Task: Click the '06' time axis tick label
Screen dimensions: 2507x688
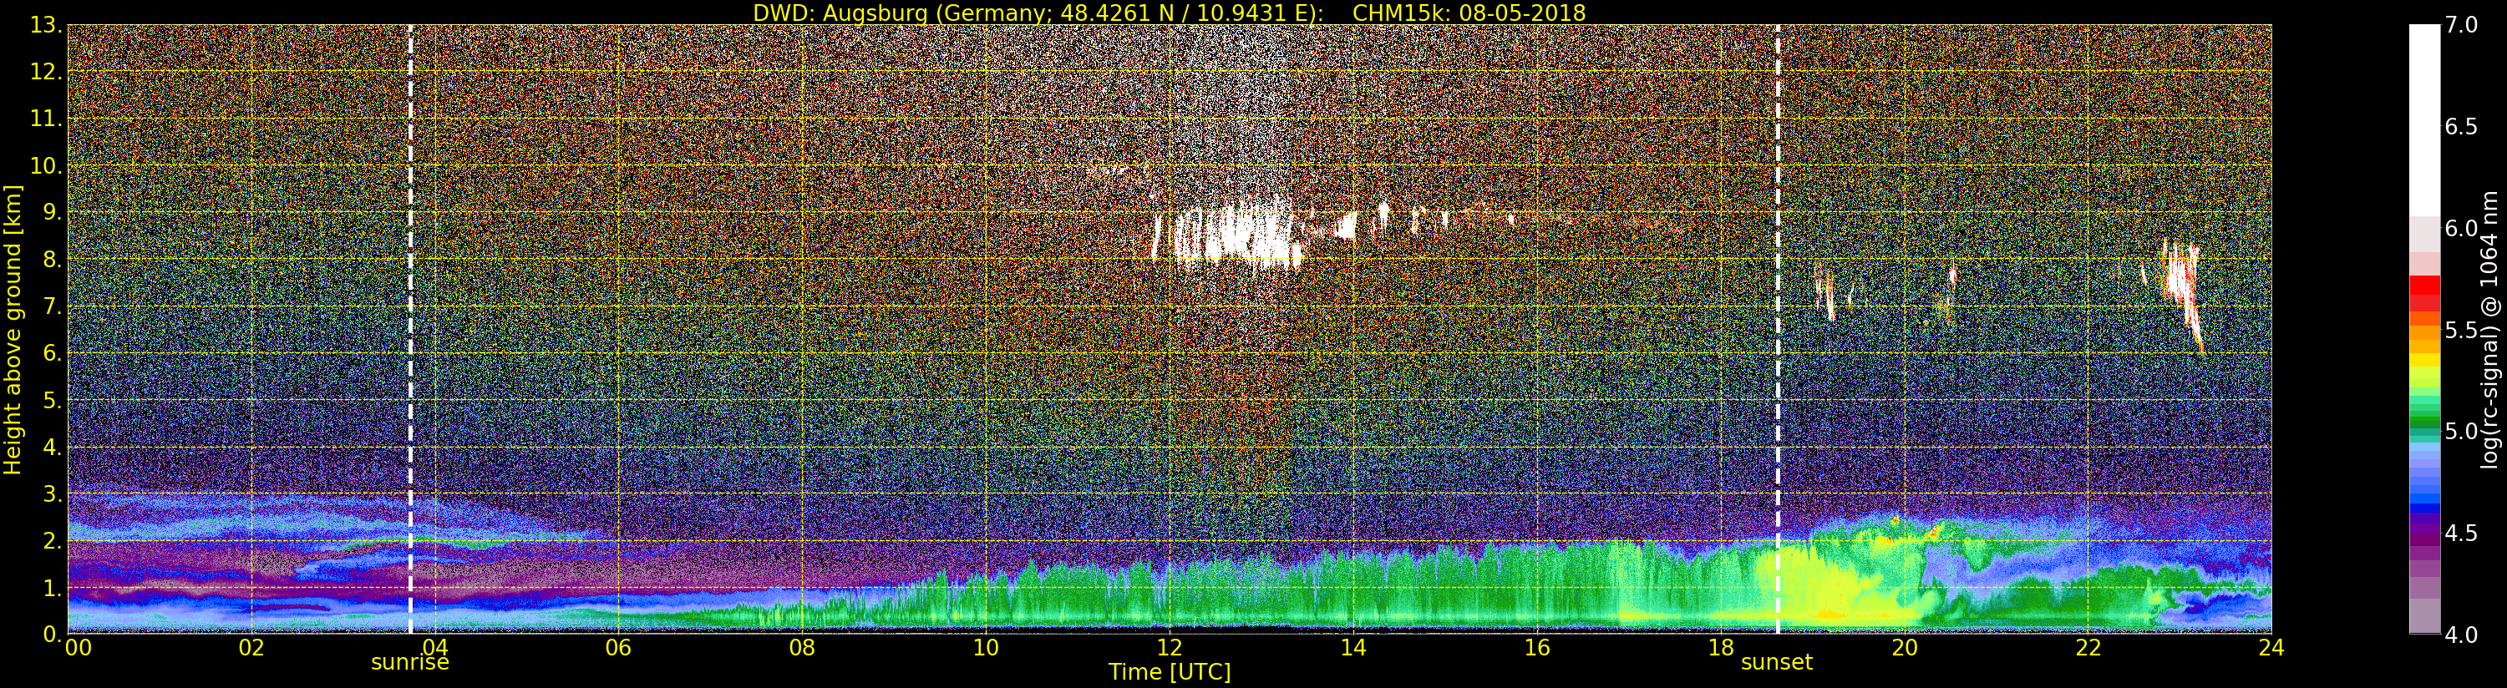Action: click(618, 648)
